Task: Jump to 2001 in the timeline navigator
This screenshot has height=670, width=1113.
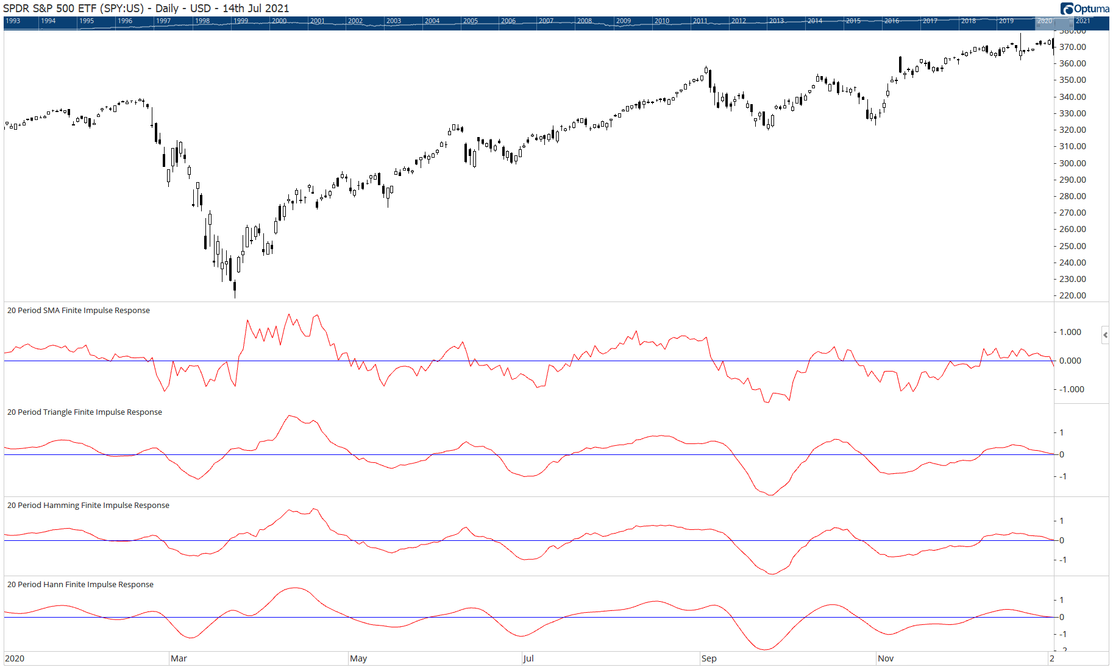Action: [318, 21]
